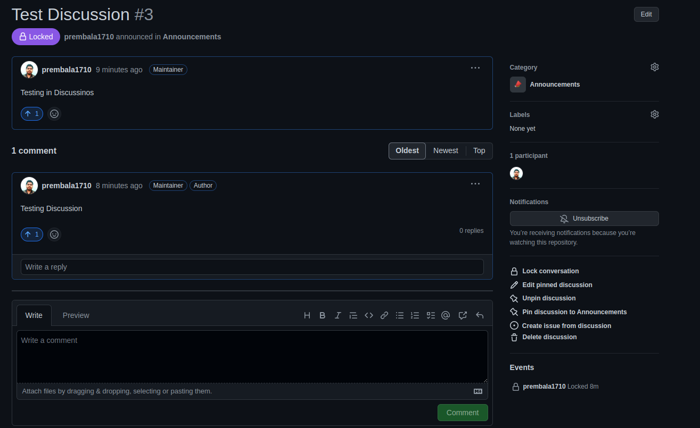Screen dimensions: 700x428
Task: Open Labels settings gear icon
Action: coord(655,114)
